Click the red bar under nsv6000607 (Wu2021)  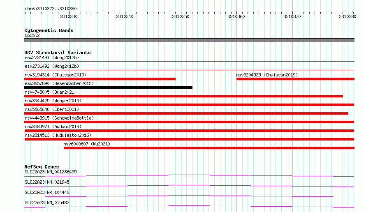coord(209,148)
